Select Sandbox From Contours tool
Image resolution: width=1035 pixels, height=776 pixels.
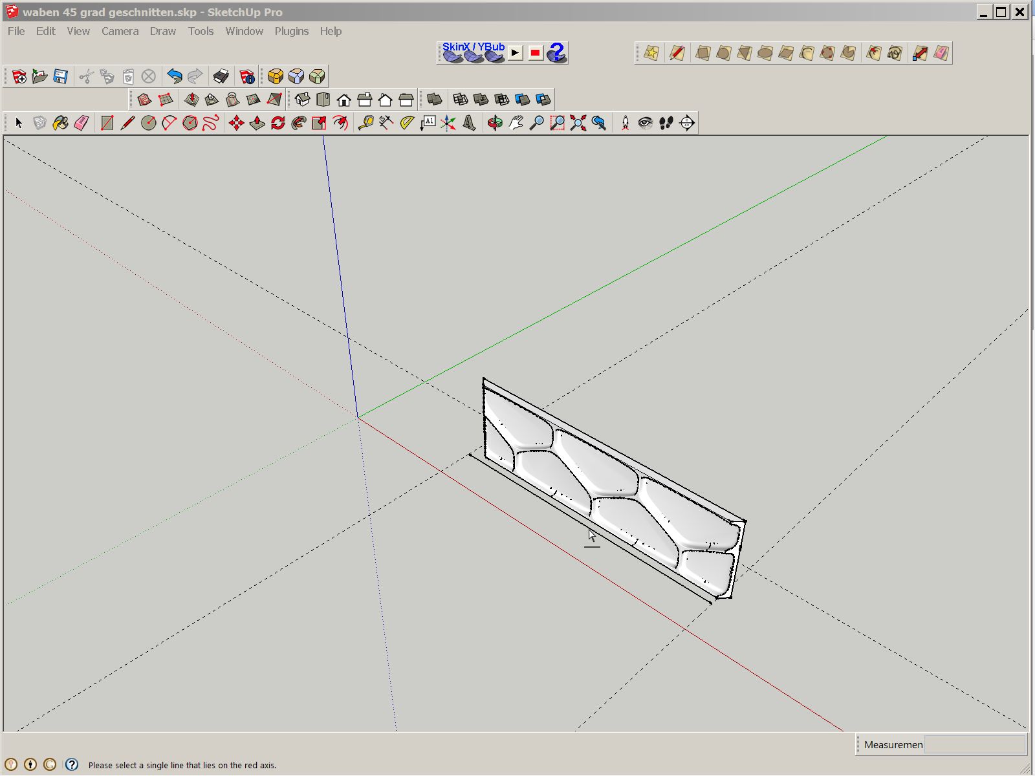point(144,100)
